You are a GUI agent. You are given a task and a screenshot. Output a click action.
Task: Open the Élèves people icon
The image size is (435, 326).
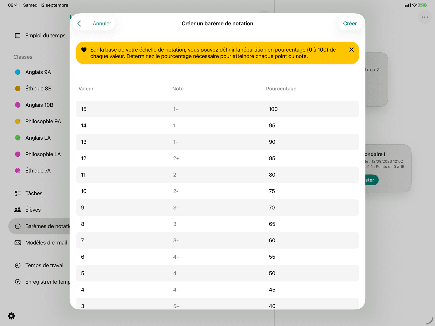coord(18,210)
